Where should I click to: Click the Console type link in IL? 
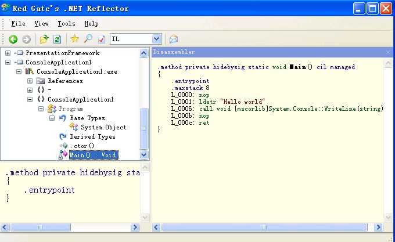tap(306, 109)
